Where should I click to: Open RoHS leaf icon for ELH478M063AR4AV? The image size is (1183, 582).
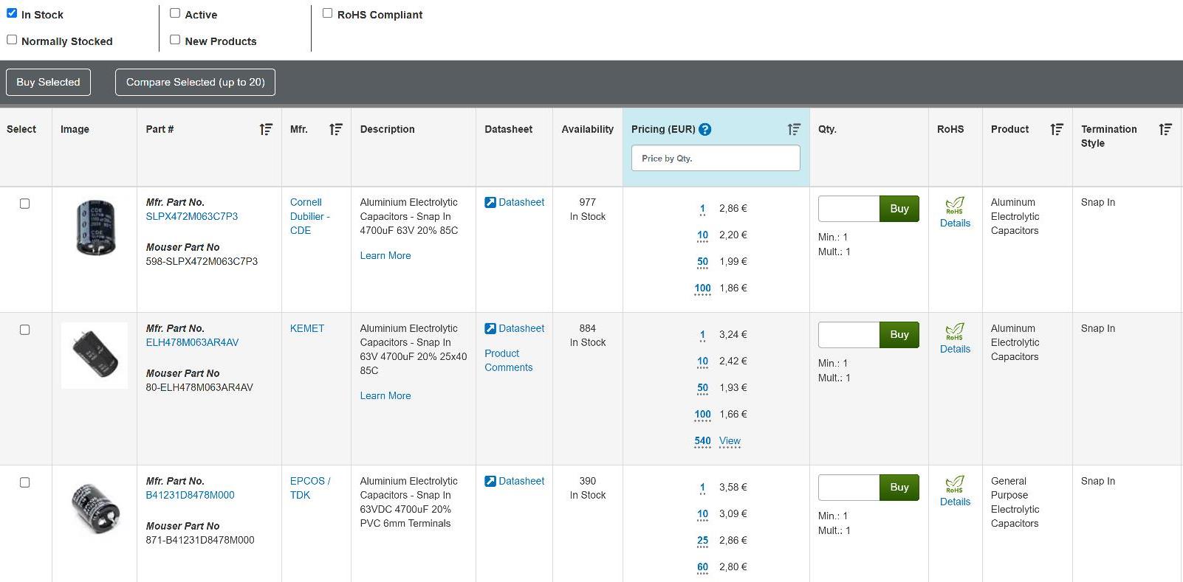pyautogui.click(x=955, y=331)
